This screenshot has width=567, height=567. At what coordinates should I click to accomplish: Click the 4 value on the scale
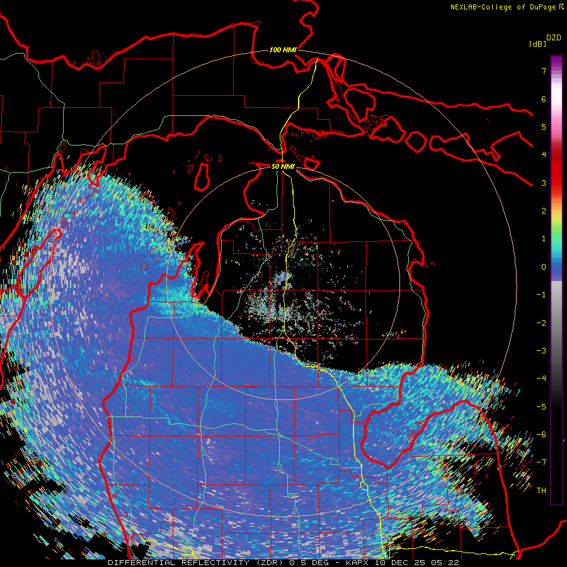544,155
